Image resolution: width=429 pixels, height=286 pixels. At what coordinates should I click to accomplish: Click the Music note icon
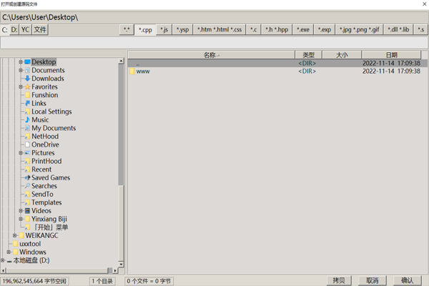click(27, 120)
